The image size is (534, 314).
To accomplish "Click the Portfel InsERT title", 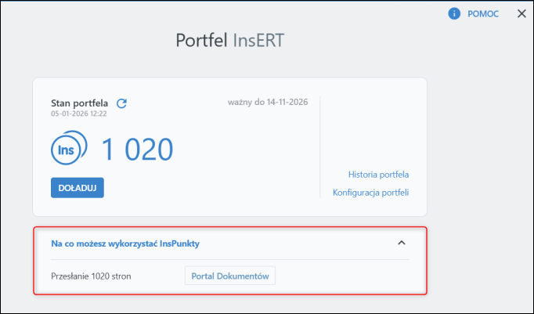I will tap(230, 40).
